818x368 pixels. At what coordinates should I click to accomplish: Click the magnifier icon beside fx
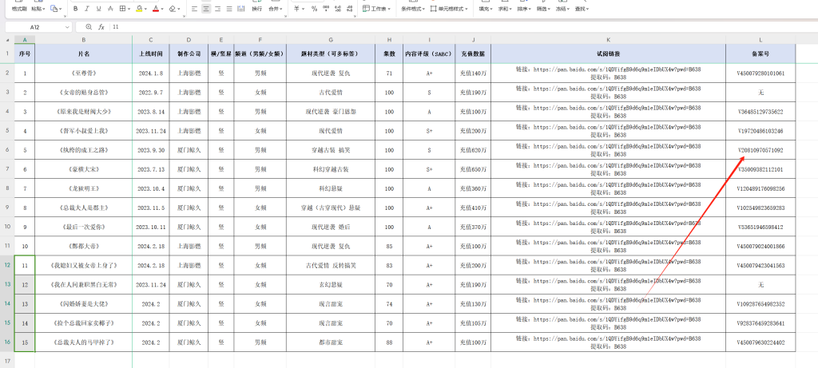coord(89,26)
